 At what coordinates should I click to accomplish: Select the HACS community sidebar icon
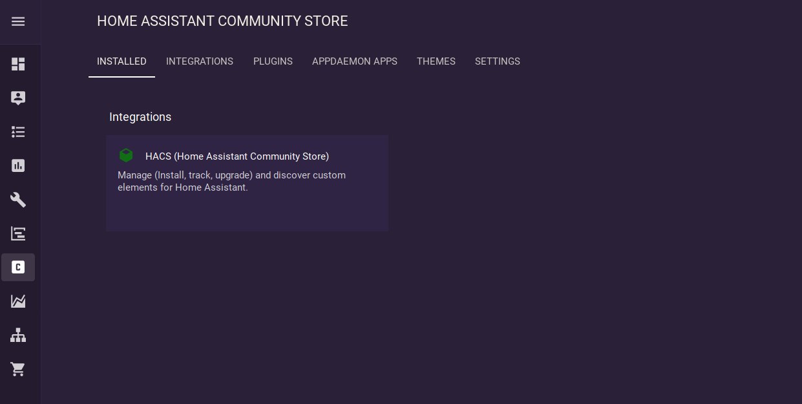tap(18, 267)
